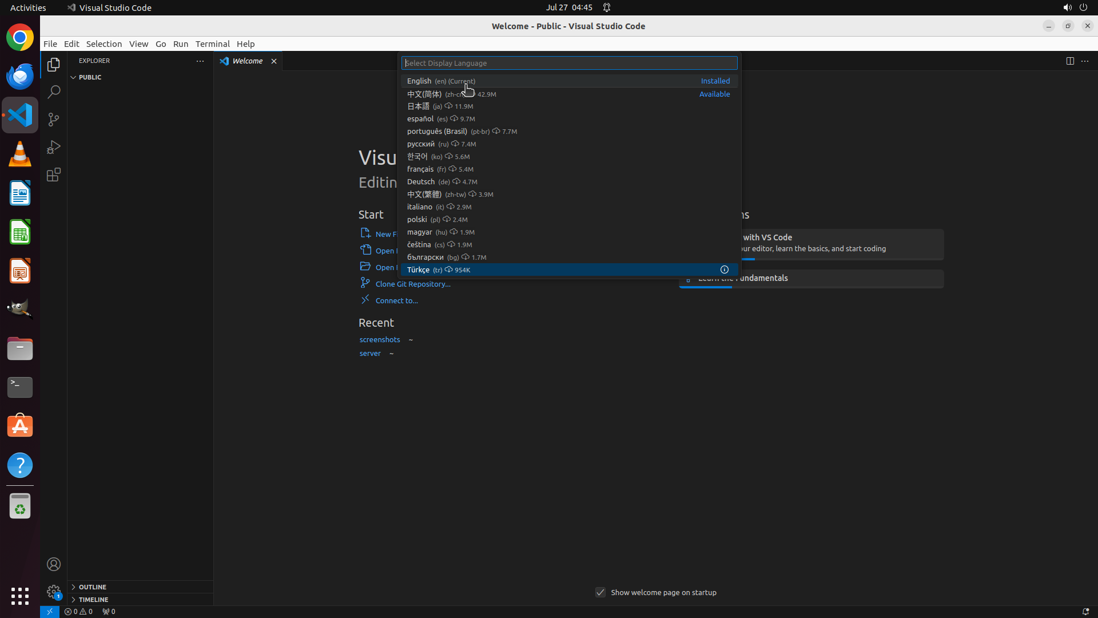This screenshot has height=618, width=1098.
Task: Click the Accounts icon
Action: (x=54, y=564)
